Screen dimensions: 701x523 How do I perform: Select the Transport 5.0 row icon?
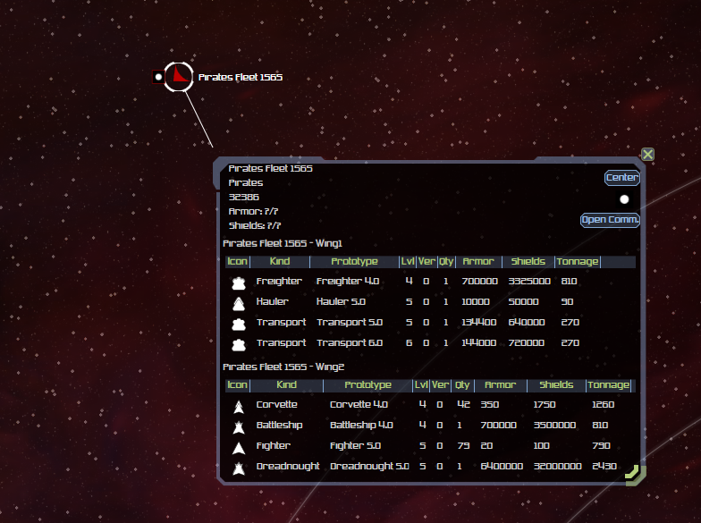point(239,324)
